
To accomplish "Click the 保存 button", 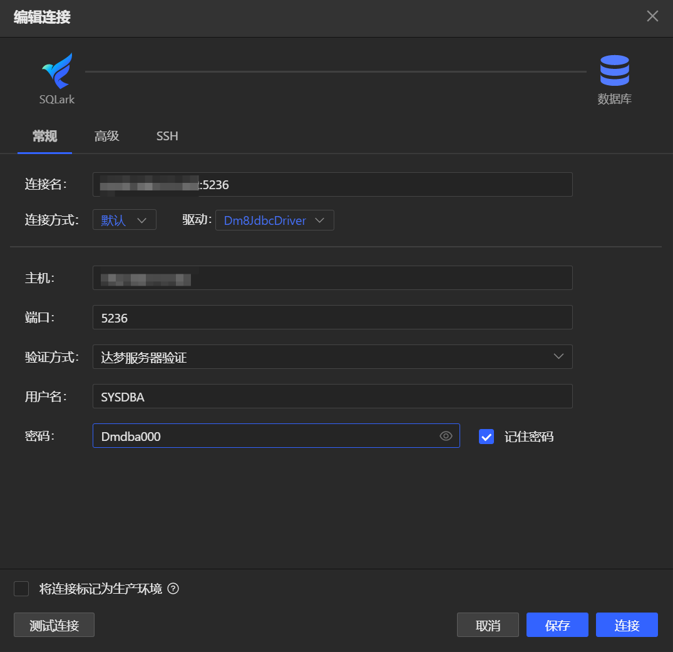I will coord(558,625).
